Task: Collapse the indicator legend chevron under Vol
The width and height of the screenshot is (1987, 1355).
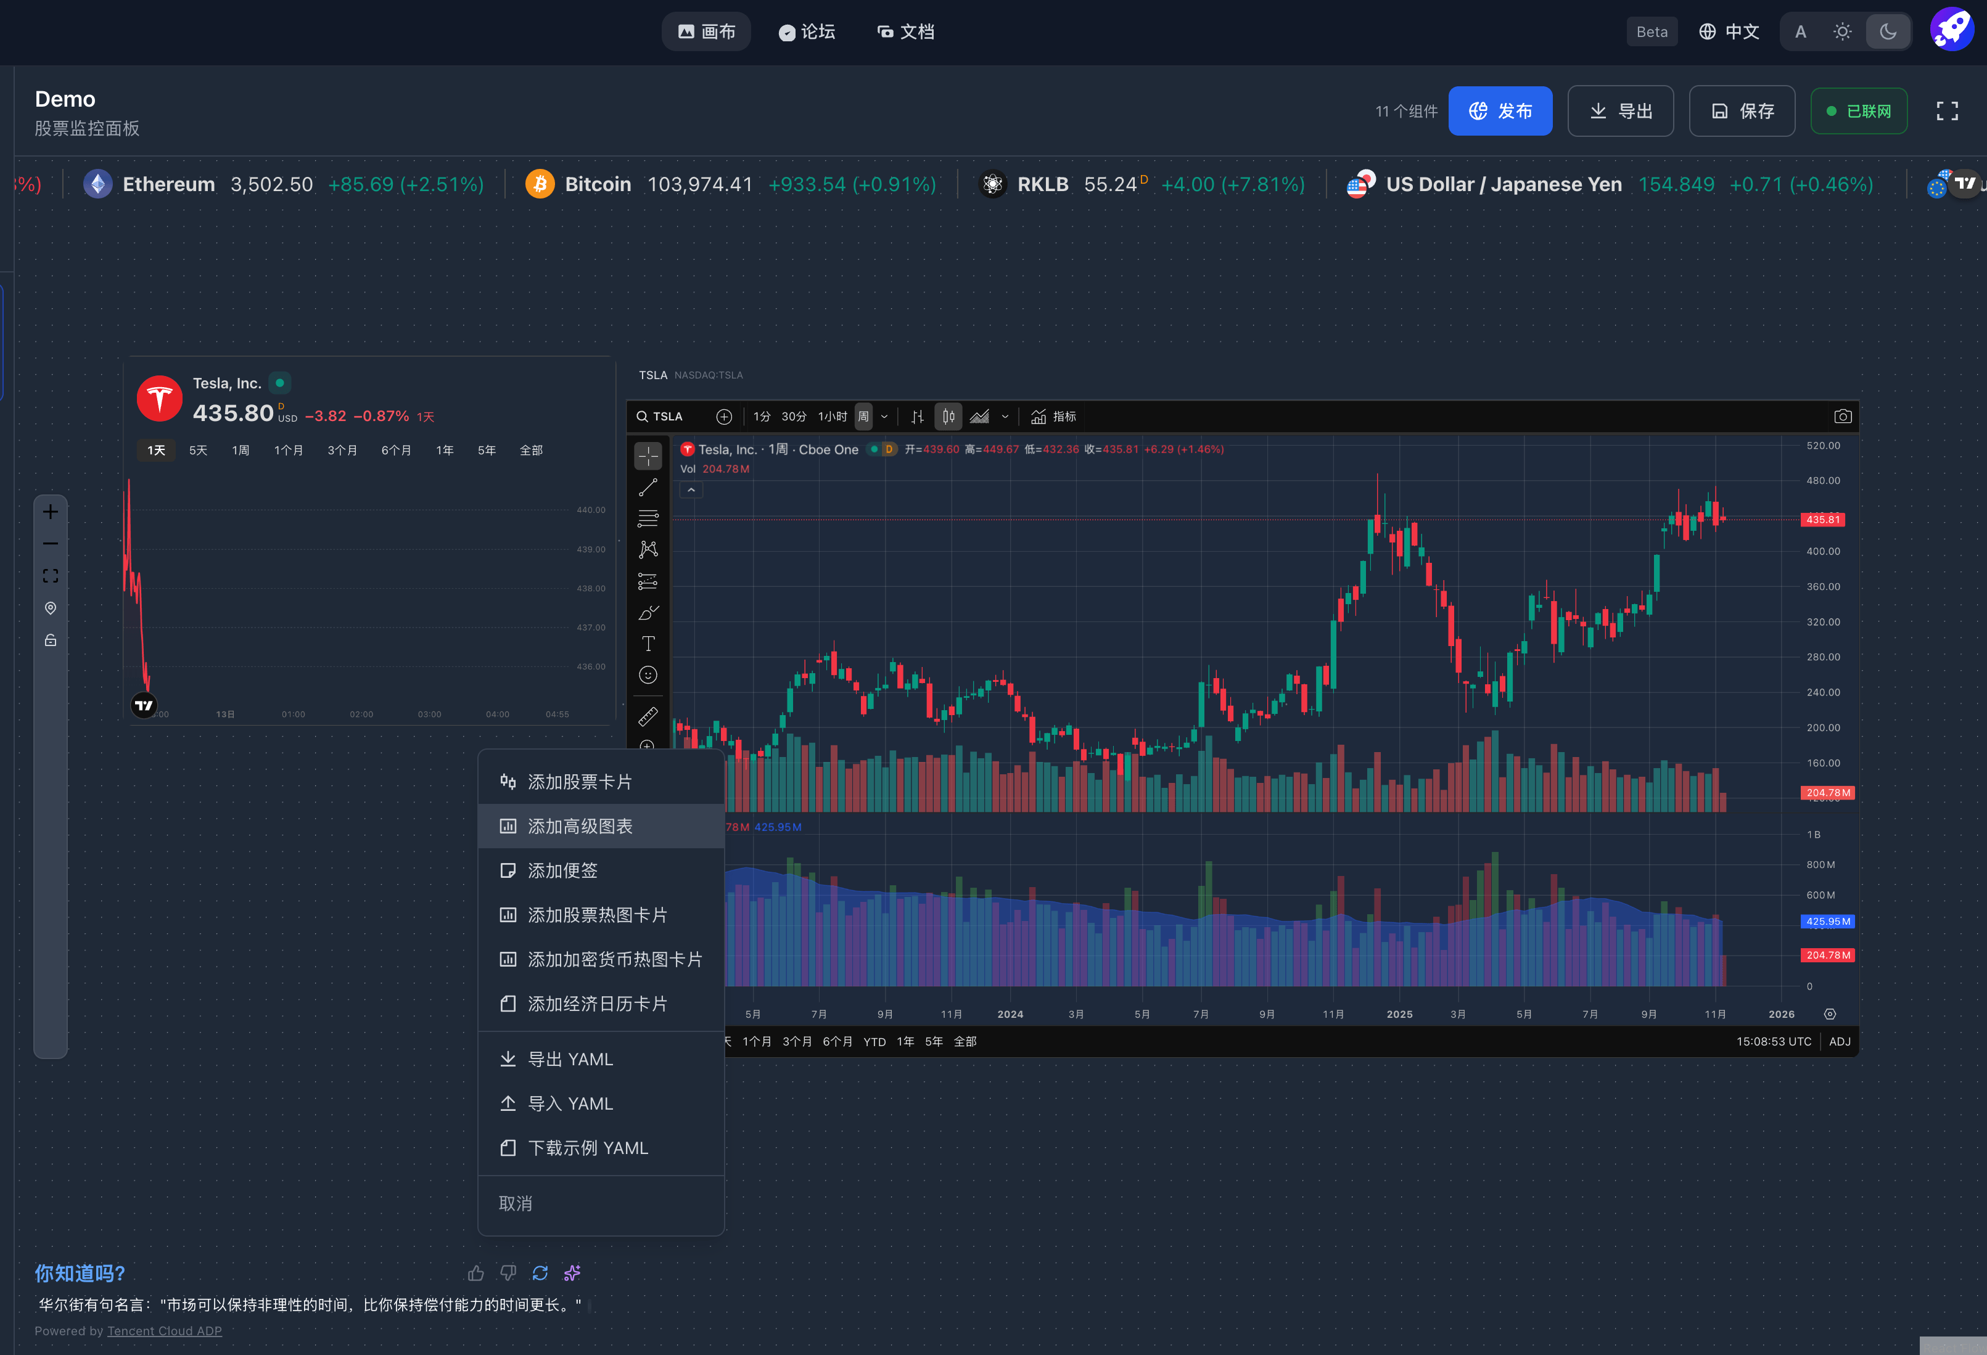Action: (691, 490)
